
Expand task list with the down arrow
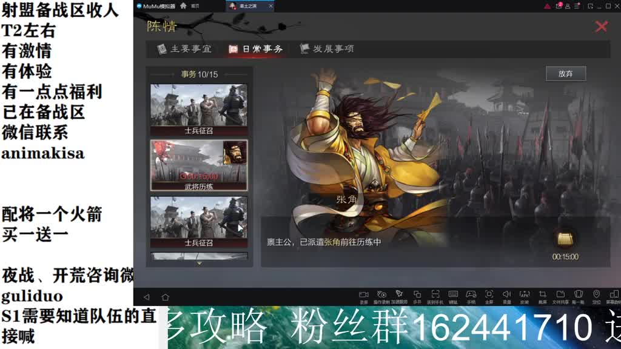(x=199, y=263)
